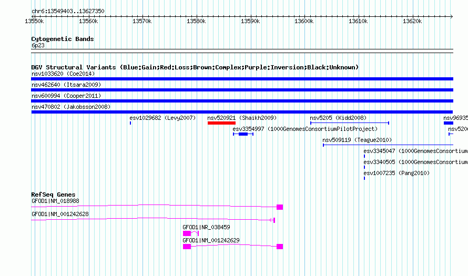Open the nsv520921 (Shaikh2009) label
This screenshot has width=468, height=276.
[x=242, y=118]
